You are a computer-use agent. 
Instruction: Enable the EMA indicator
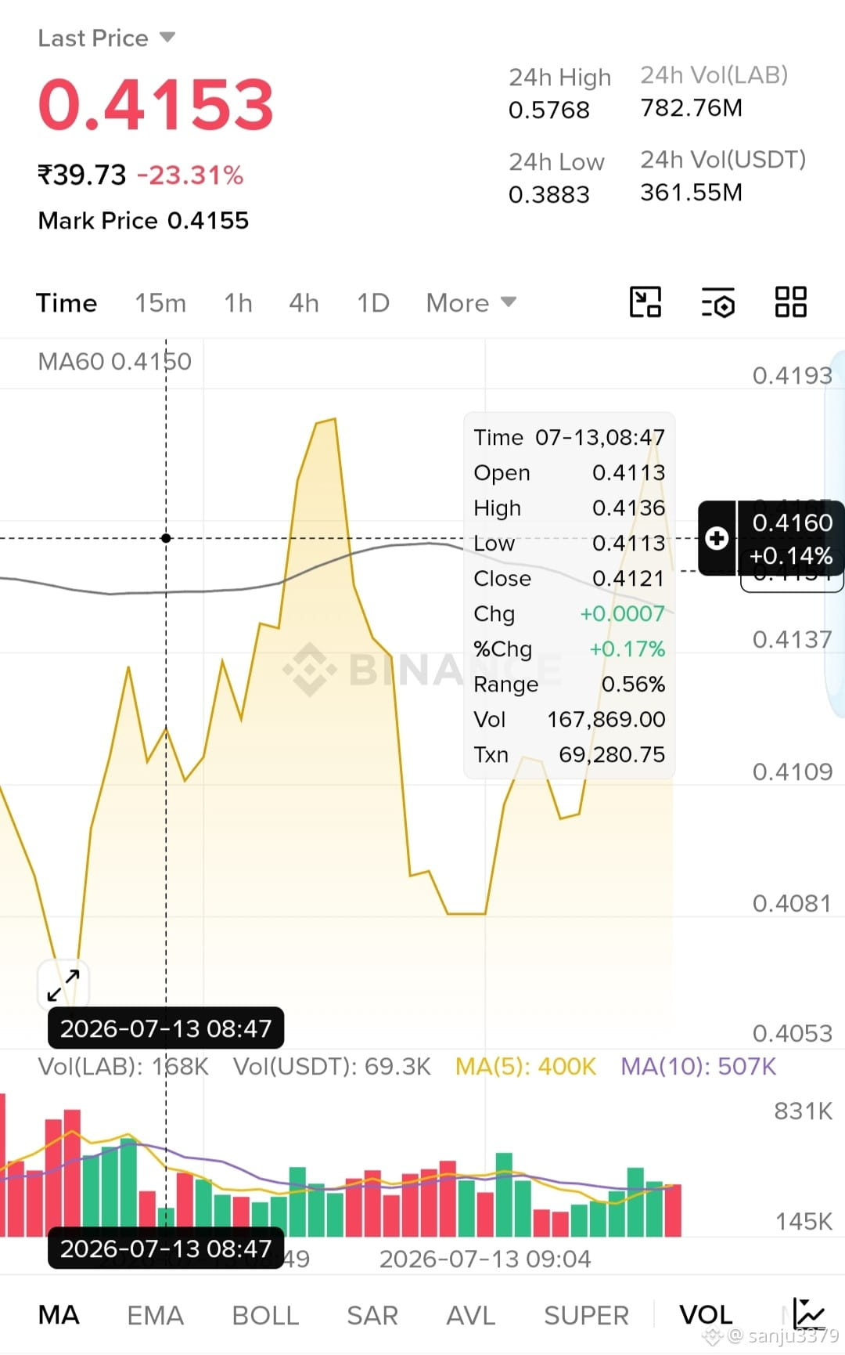click(x=155, y=1315)
